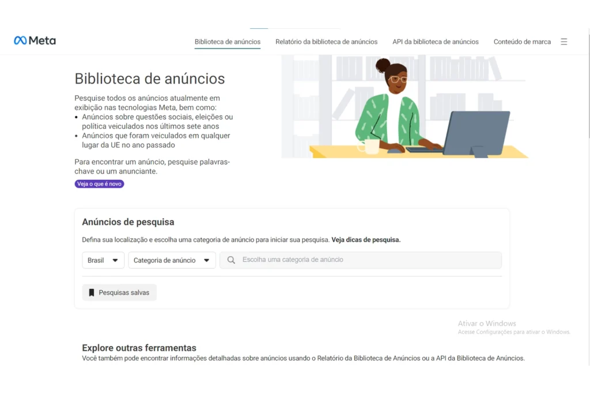Click the Anúncios de pesquisa heading
The image size is (590, 394).
tap(128, 222)
